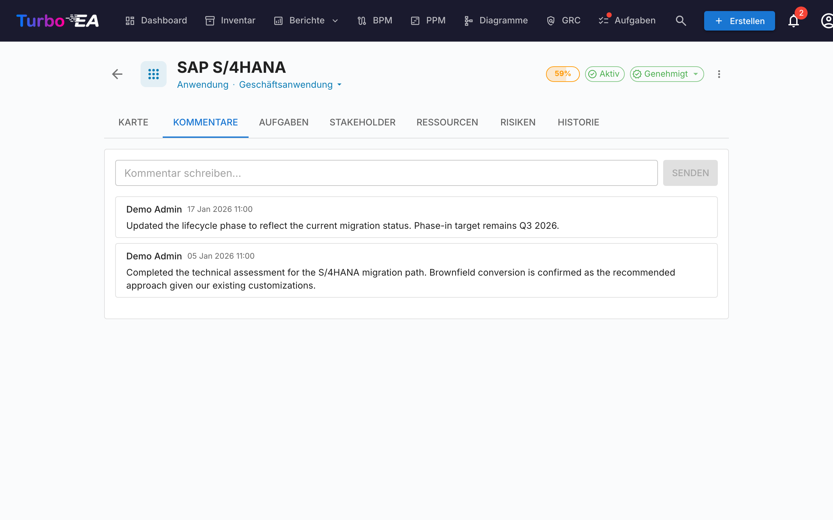833x520 pixels.
Task: Switch to the Risiken tab
Action: coord(518,123)
